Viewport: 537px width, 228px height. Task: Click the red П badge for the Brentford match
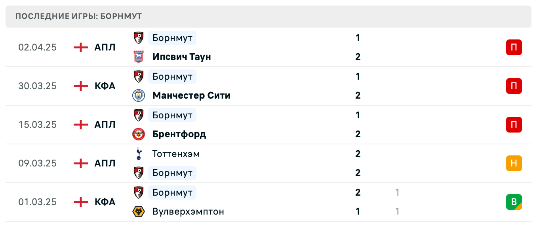click(514, 125)
